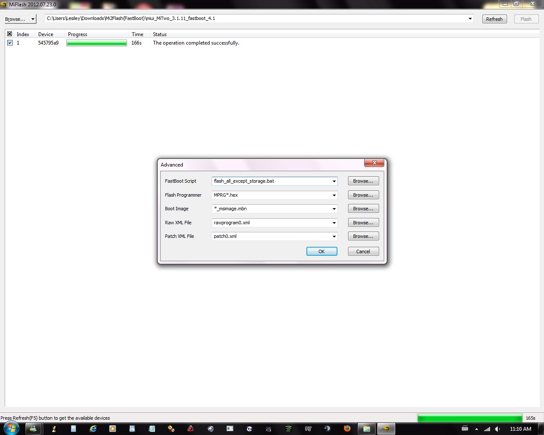
Task: Browse for a Flash Programmer file
Action: point(363,195)
